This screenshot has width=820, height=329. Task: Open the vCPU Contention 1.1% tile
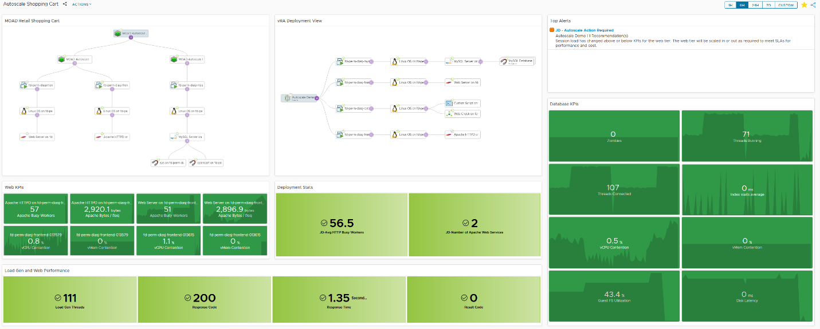point(168,241)
